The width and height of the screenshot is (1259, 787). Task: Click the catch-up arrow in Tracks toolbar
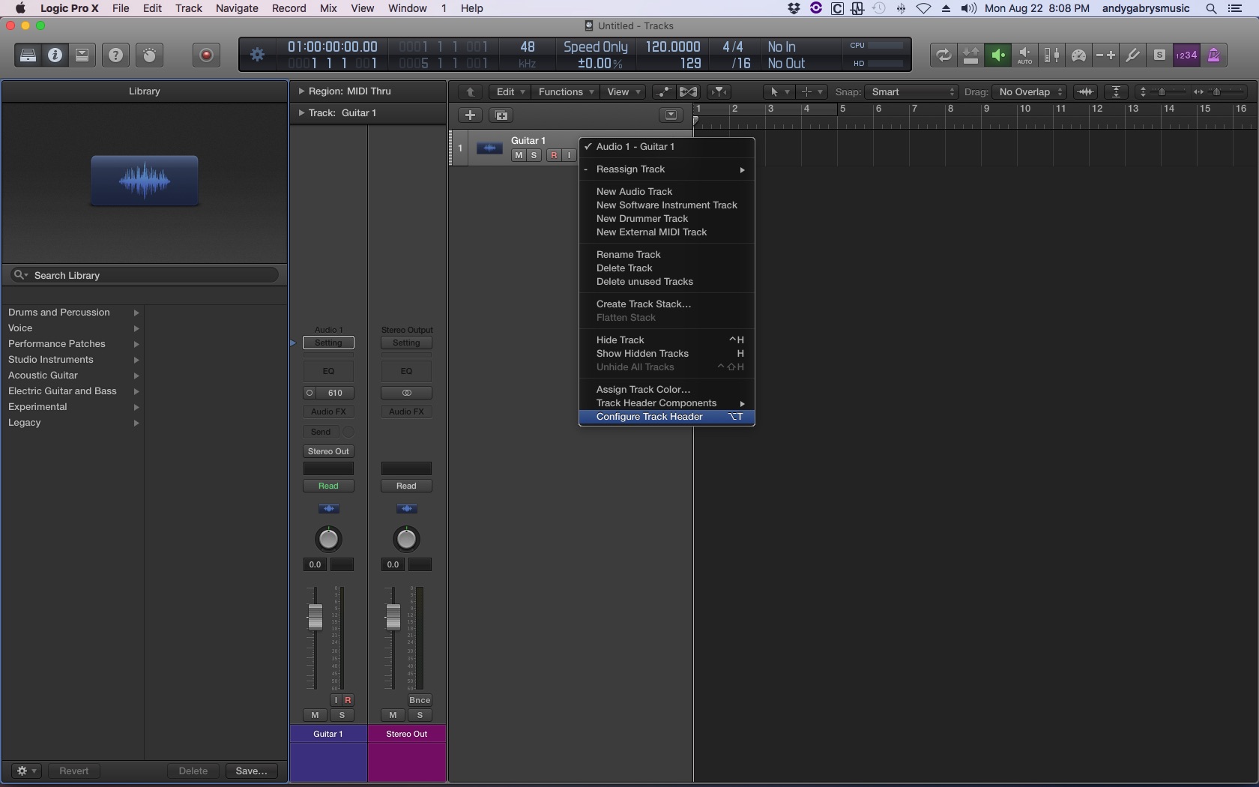pos(470,91)
